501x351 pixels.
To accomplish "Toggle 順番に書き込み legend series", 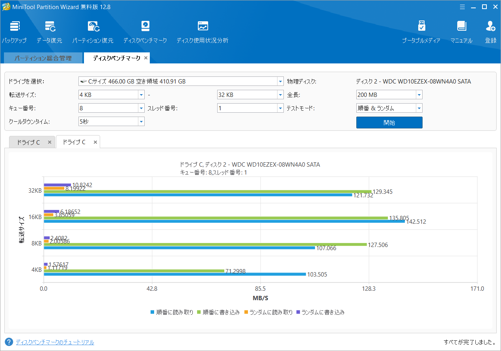I will point(218,312).
